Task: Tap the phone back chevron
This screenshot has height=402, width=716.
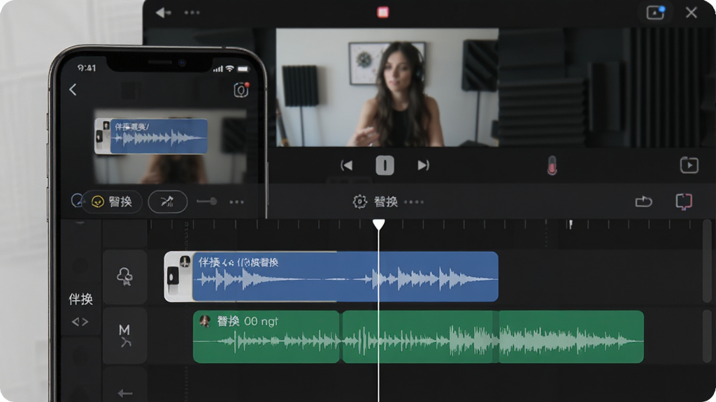Action: click(x=73, y=89)
